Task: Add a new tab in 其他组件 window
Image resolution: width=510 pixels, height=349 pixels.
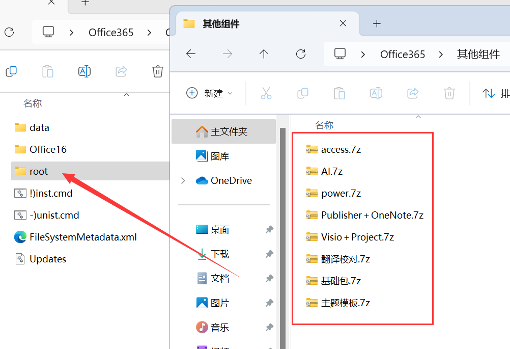Action: click(x=377, y=23)
